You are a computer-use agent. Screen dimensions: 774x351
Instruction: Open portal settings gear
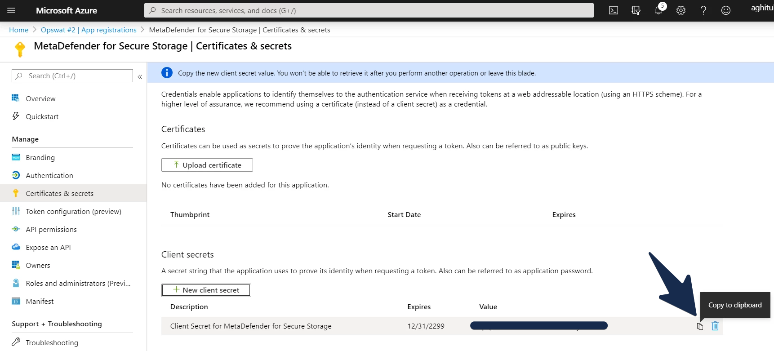point(681,10)
